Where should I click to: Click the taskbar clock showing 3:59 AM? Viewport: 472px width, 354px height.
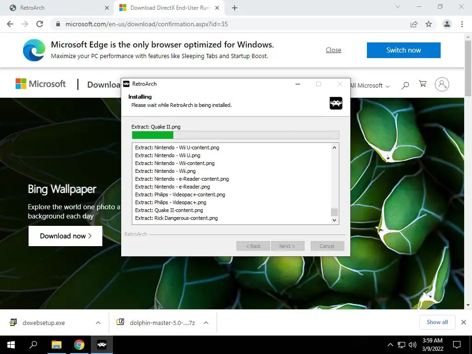tap(432, 345)
